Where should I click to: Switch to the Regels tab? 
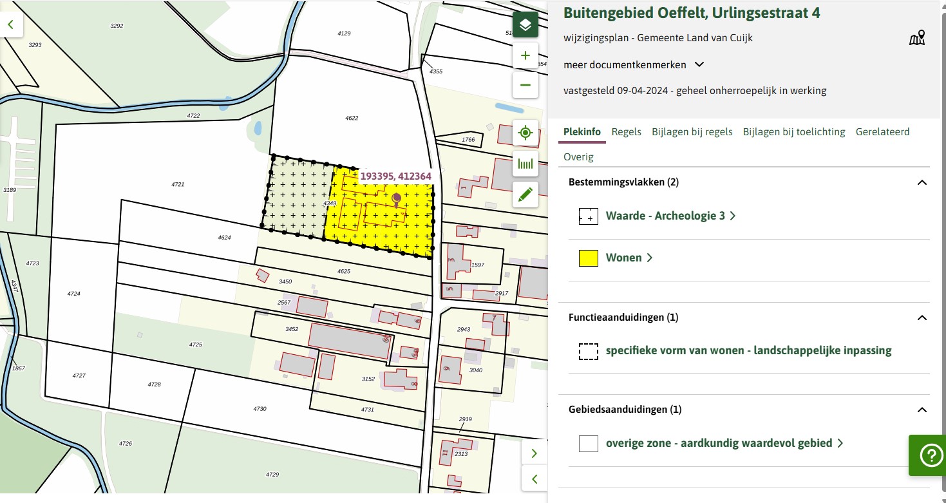coord(626,131)
